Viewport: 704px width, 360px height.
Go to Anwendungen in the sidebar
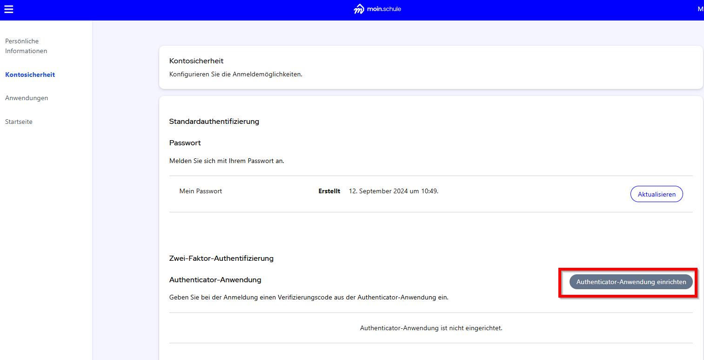click(27, 98)
